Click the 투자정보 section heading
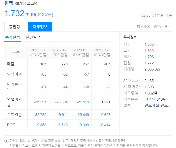This screenshot has width=176, height=148. [130, 37]
